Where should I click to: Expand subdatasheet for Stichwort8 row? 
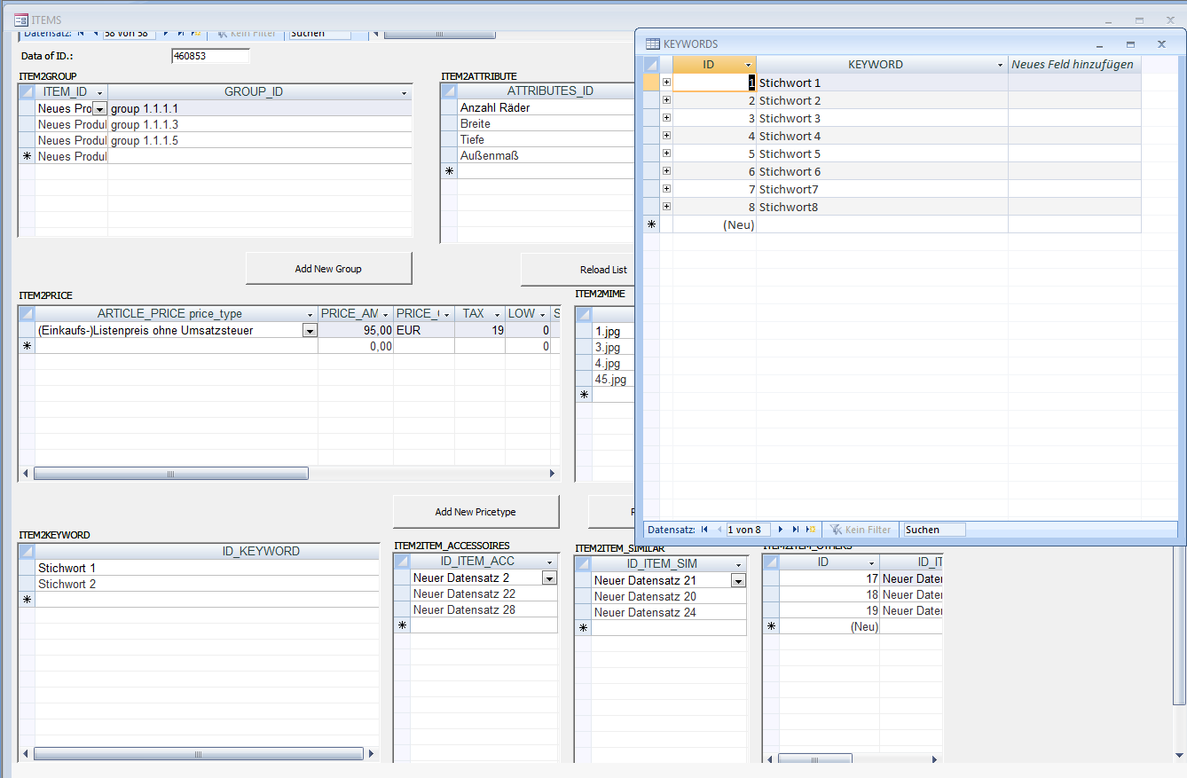(x=666, y=207)
